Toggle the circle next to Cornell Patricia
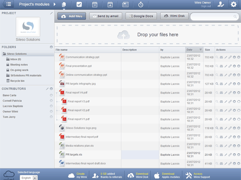Screen dimensions: 241x180 (51, 100)
